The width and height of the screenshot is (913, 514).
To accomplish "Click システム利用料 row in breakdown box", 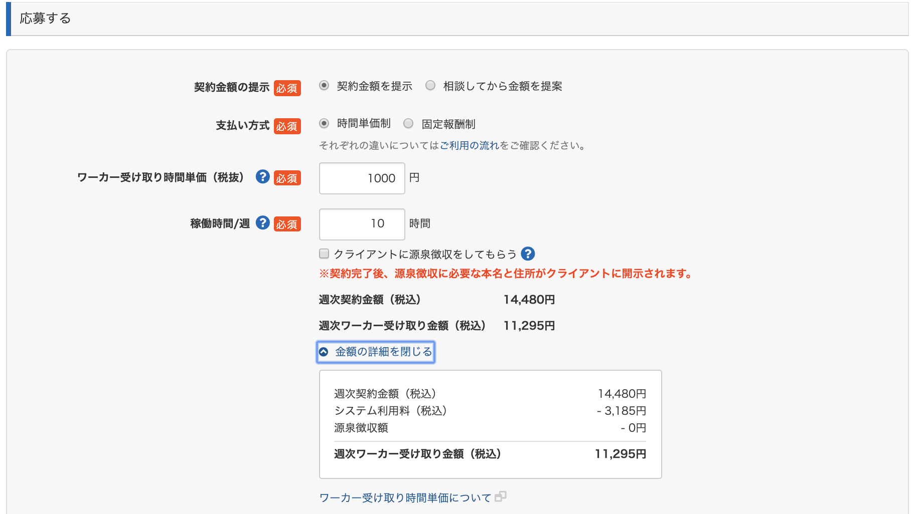I will pos(390,411).
